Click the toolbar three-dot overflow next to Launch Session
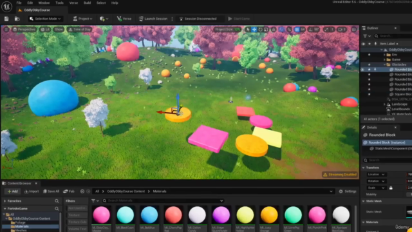412x232 pixels. click(x=172, y=19)
